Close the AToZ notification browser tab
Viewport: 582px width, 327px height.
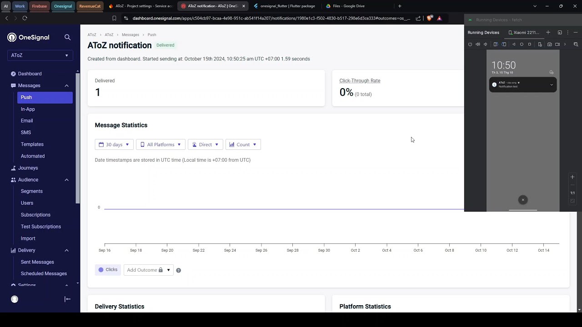(x=244, y=6)
